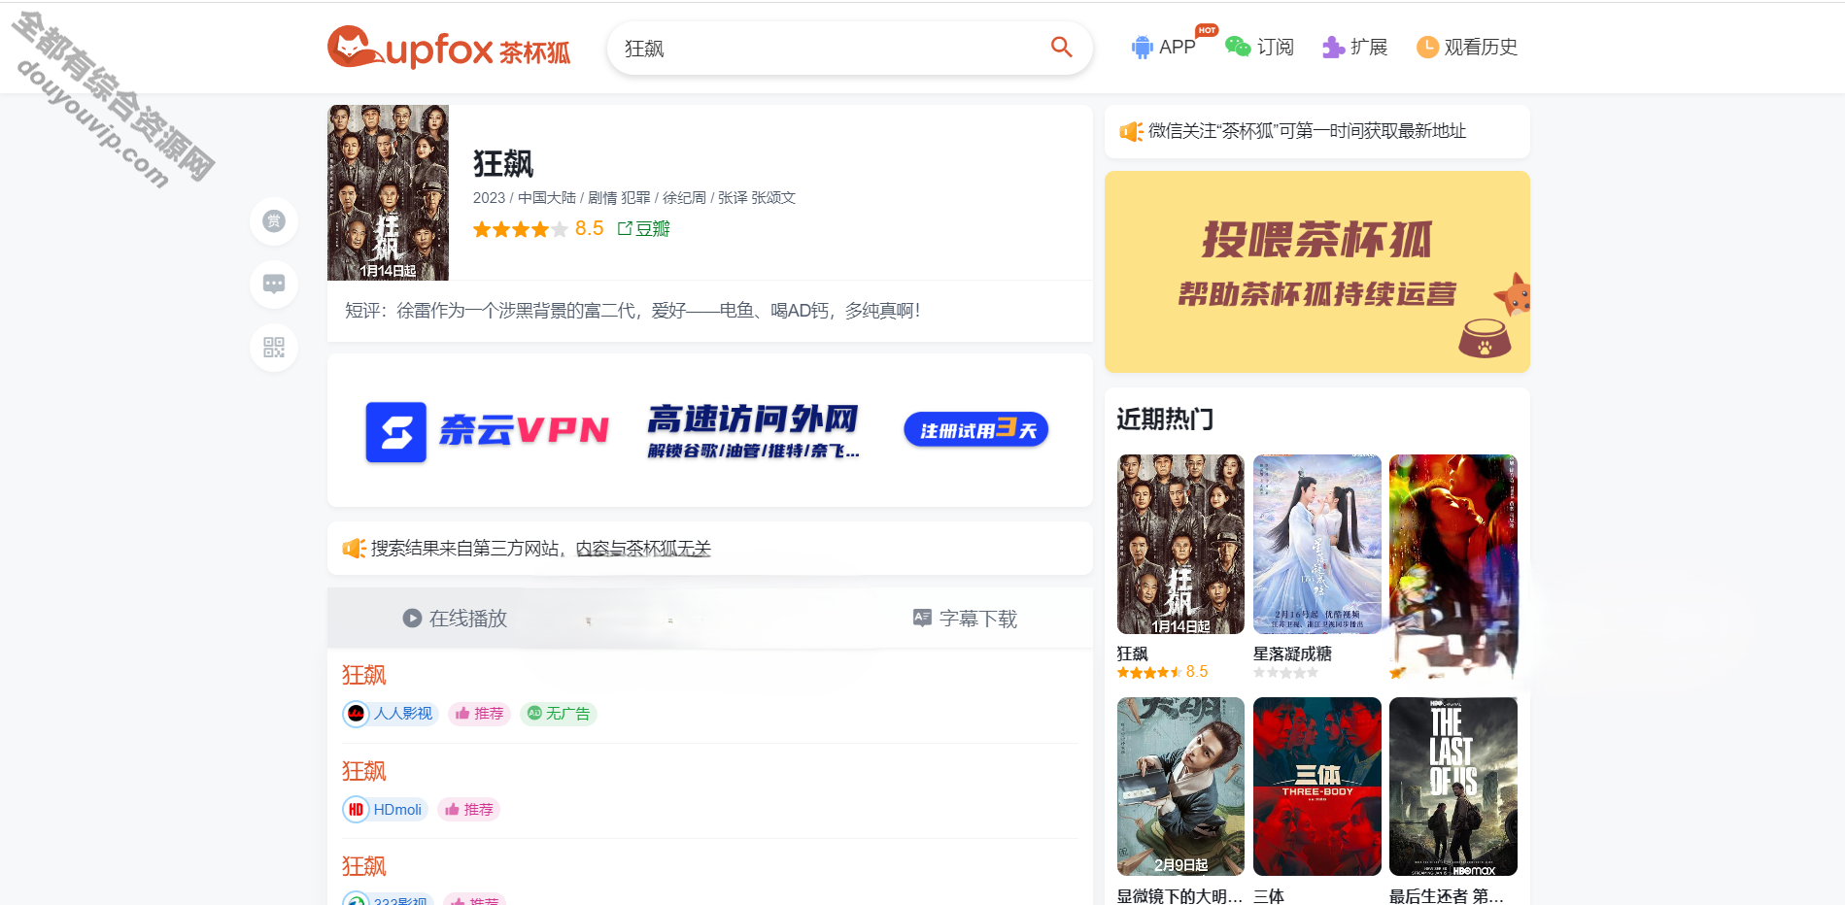The image size is (1845, 905).
Task: Click the speaker icon by third-party notice
Action: click(x=354, y=549)
